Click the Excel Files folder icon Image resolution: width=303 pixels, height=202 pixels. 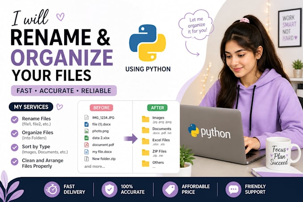(x=146, y=141)
